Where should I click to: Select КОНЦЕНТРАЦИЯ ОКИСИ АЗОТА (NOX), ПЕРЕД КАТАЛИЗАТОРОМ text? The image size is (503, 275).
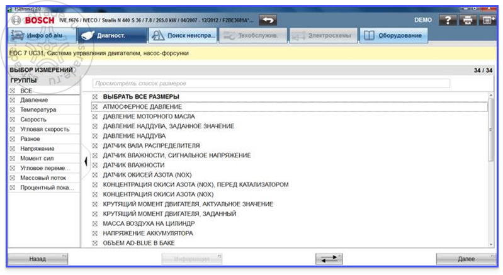[196, 184]
